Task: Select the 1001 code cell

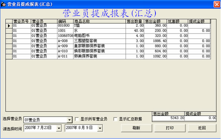Action: [x=66, y=31]
